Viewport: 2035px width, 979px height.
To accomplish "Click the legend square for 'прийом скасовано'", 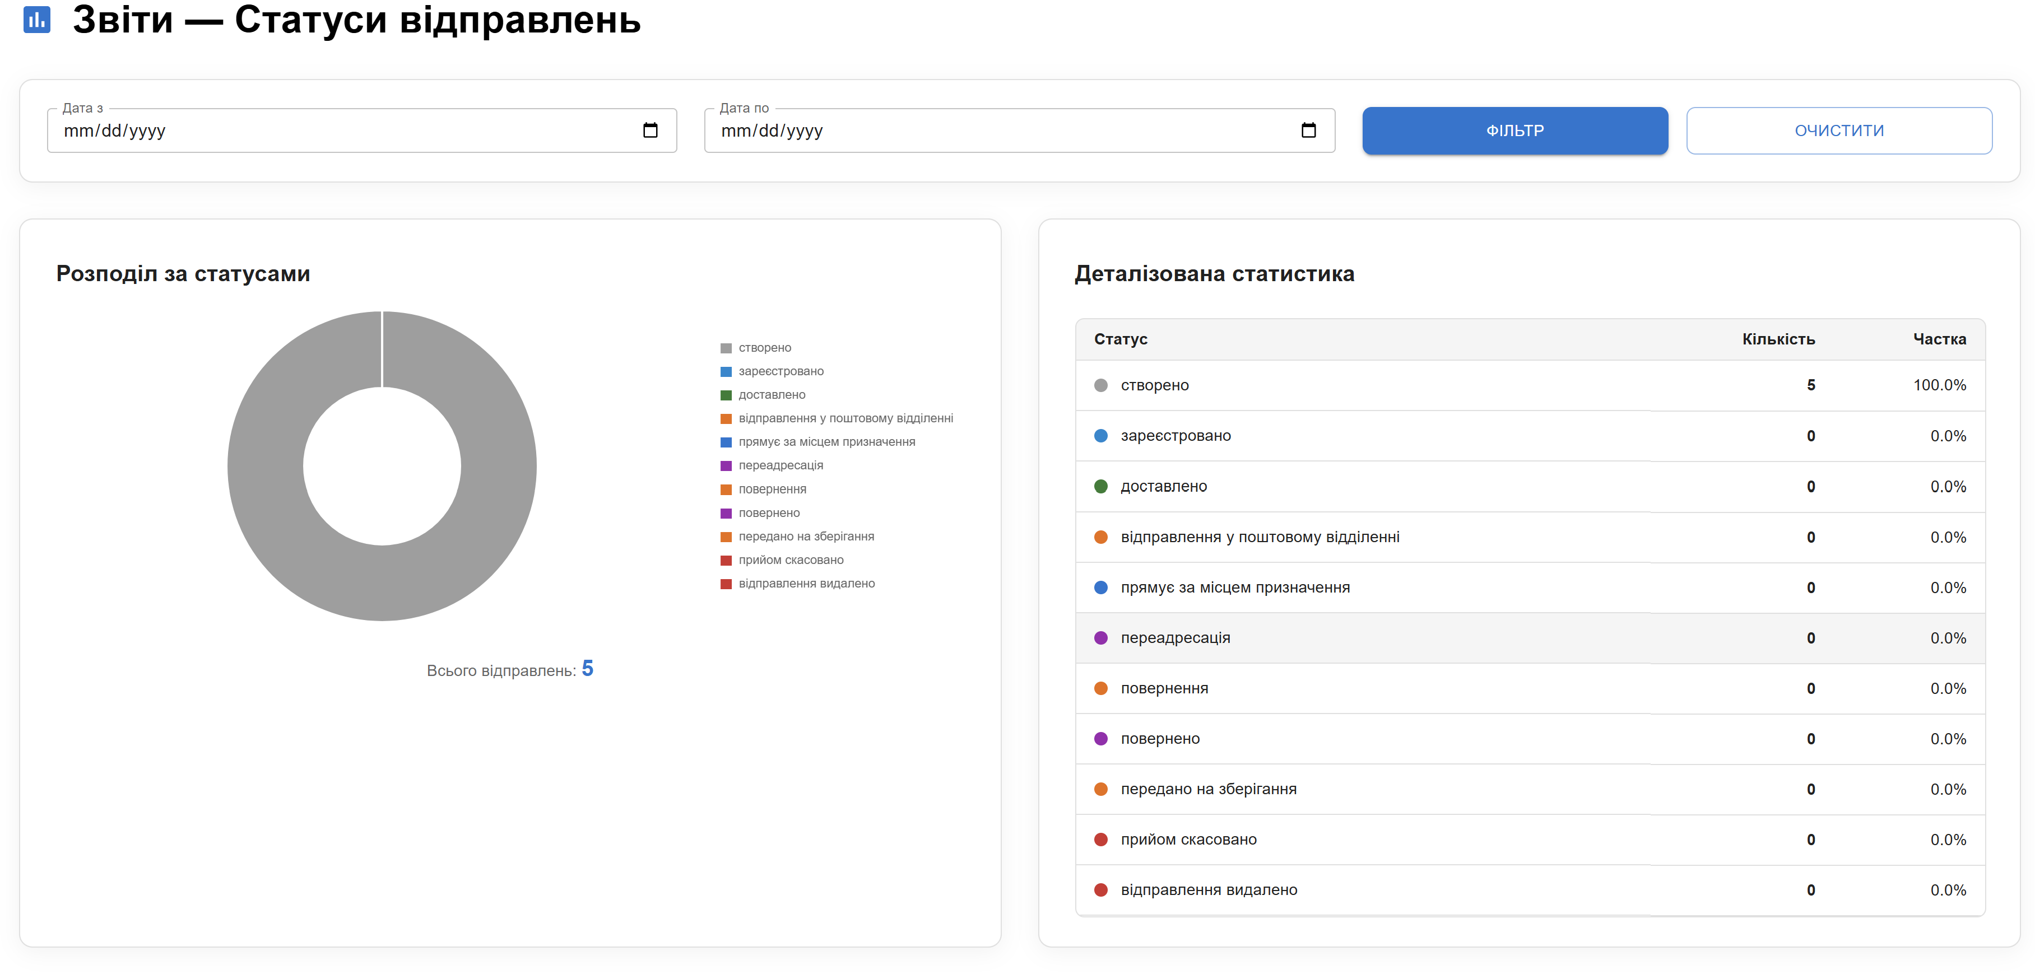I will [x=726, y=561].
